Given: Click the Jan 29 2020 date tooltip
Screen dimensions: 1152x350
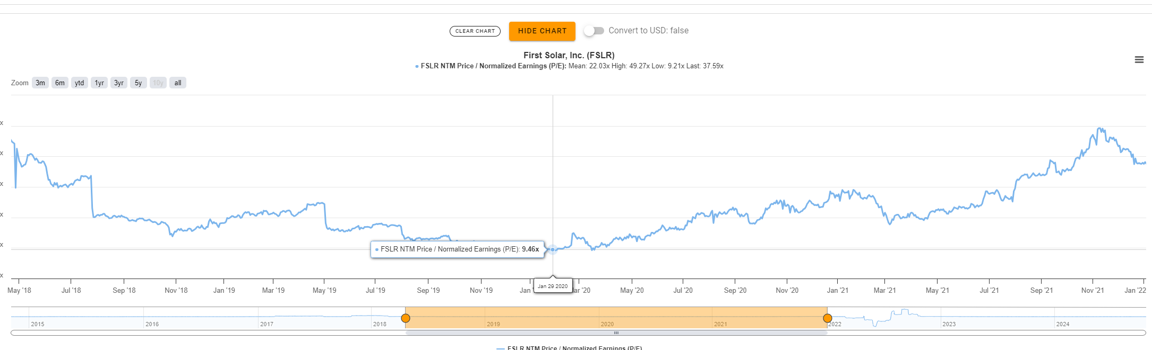Looking at the screenshot, I should 553,286.
